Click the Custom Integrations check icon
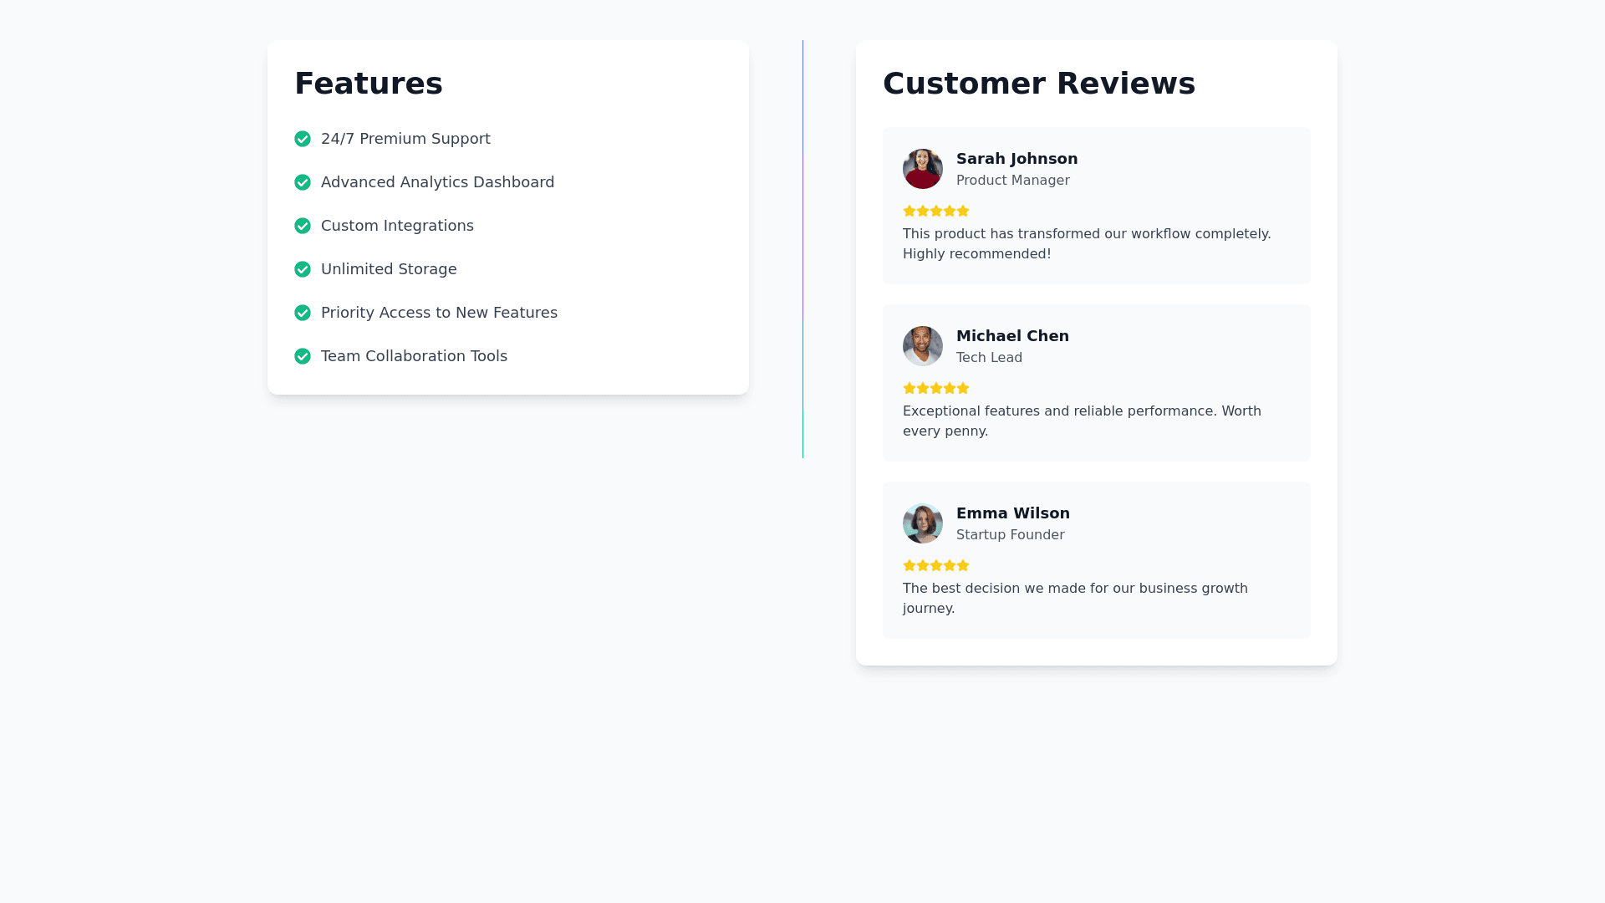Viewport: 1605px width, 903px height. [303, 226]
